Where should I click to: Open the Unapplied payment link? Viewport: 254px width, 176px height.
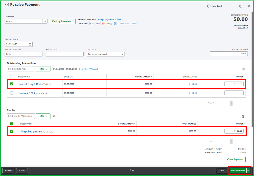[x=32, y=131]
